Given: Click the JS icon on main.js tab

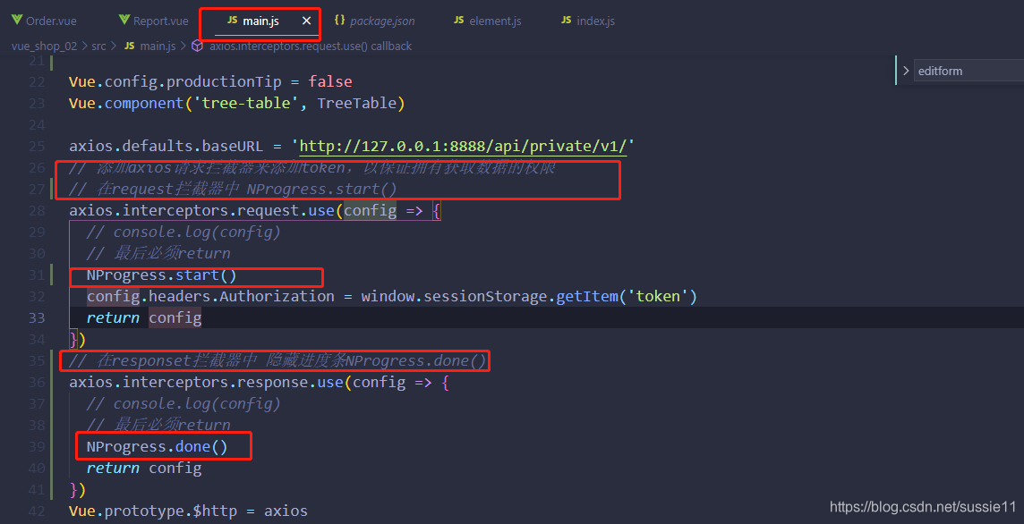Looking at the screenshot, I should coord(232,21).
